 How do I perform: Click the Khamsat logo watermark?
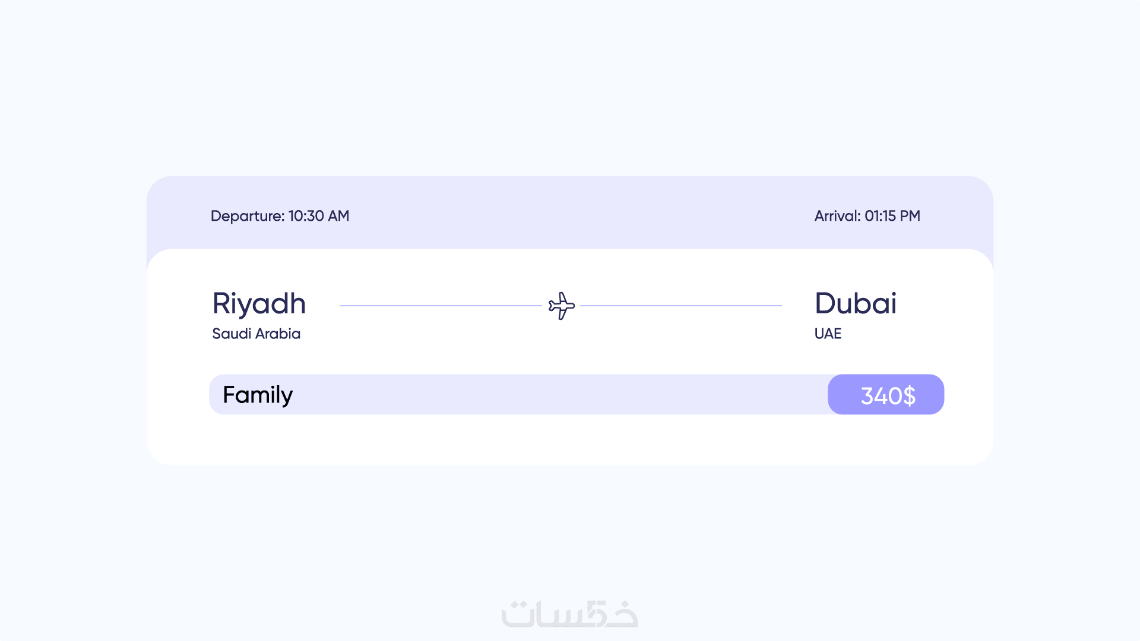pos(569,614)
